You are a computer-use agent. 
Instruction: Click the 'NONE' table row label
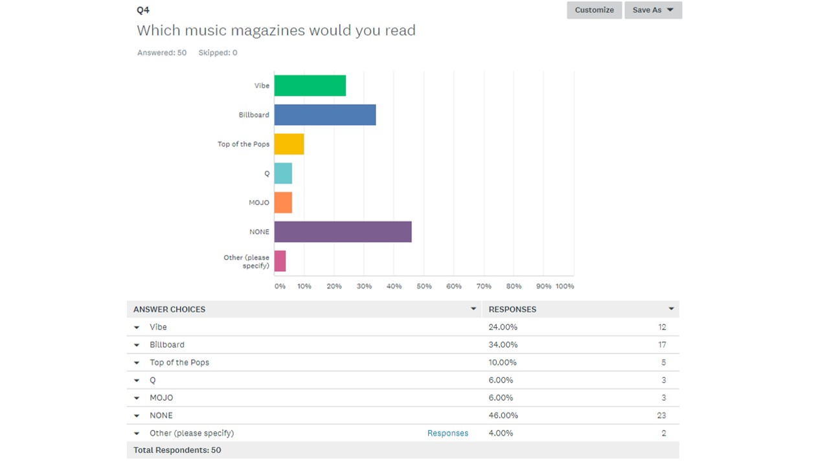click(161, 416)
